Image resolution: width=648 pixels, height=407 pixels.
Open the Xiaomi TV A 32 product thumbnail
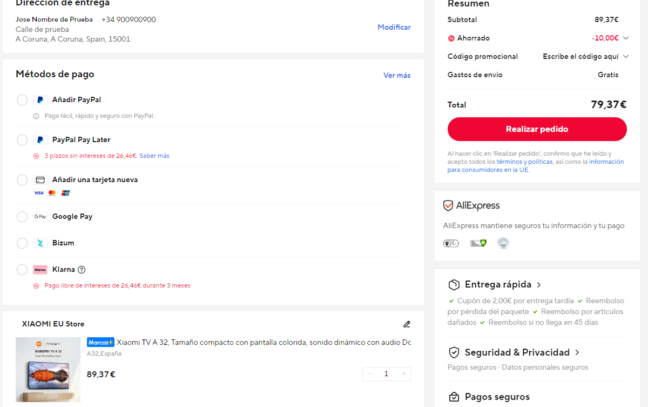pos(48,370)
